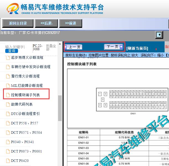The width and height of the screenshot is (169, 166).
Task: Go to the next page (下一页)
Action: (x=113, y=47)
